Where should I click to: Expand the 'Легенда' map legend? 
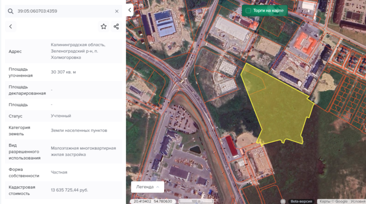(x=148, y=187)
